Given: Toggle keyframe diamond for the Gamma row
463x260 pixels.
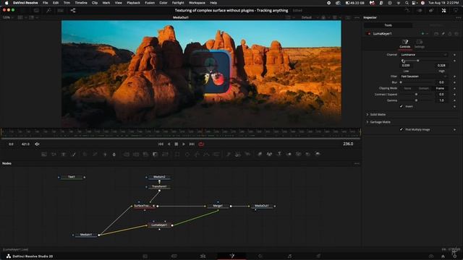Looking at the screenshot, I should coord(454,100).
